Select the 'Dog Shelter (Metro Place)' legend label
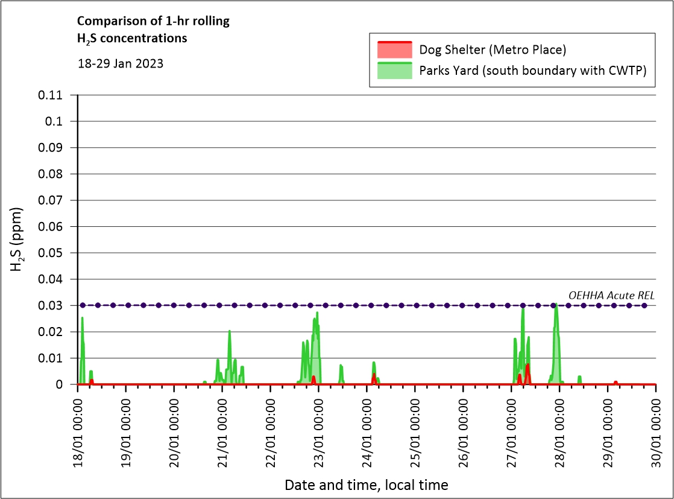The image size is (674, 499). coord(493,49)
